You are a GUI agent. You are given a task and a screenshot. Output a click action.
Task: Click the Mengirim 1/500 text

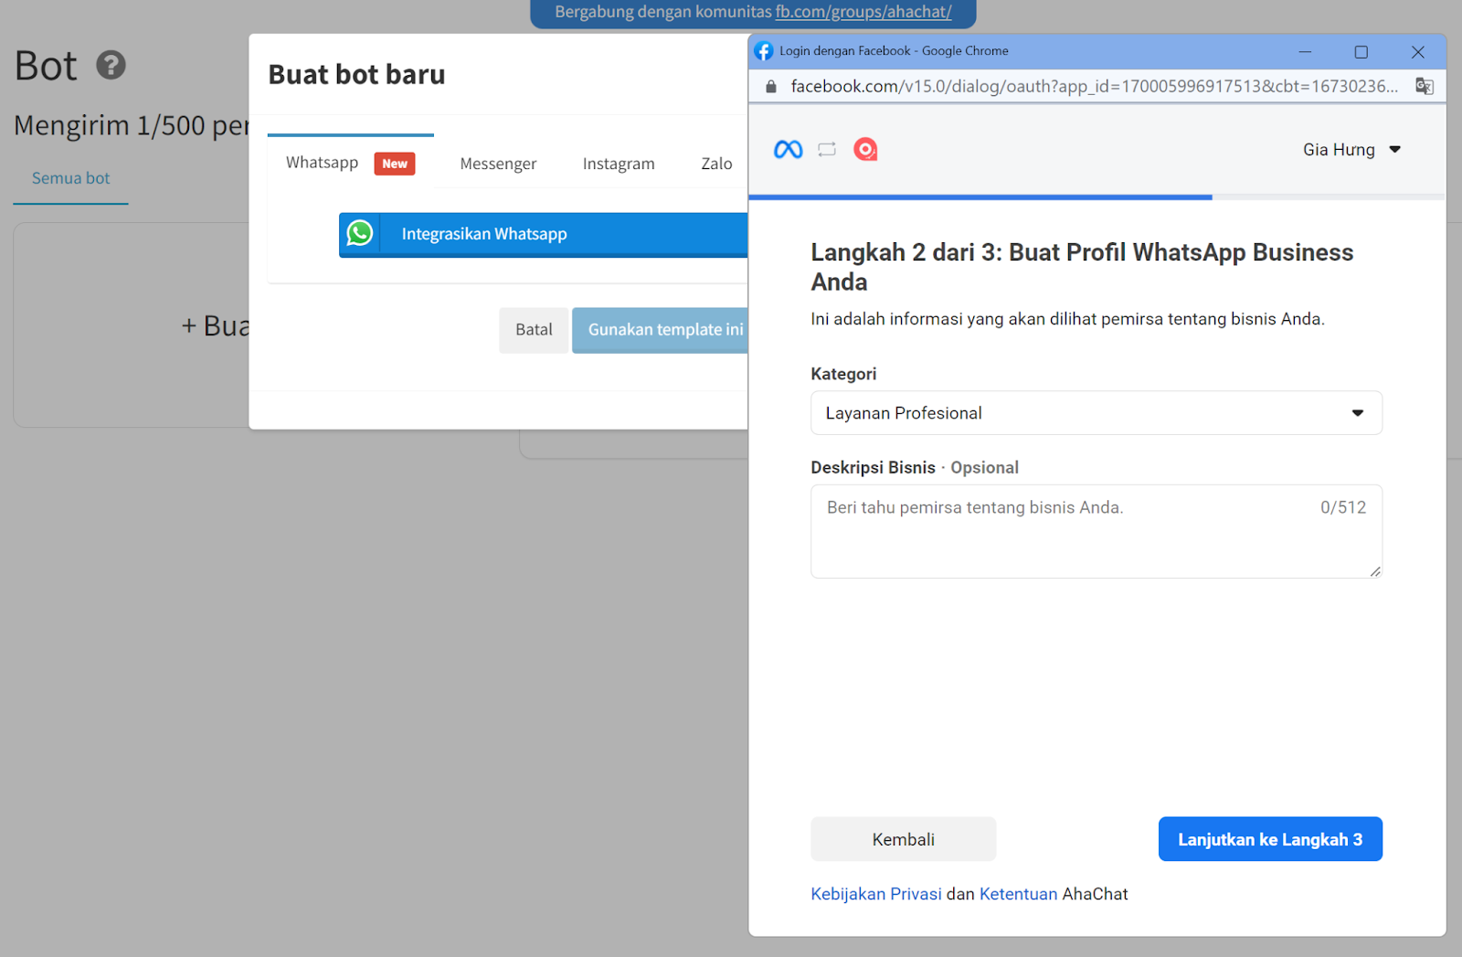point(132,125)
